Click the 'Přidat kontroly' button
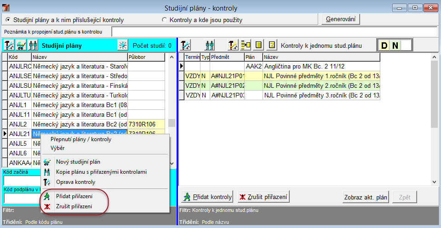441x228 pixels. coord(207,197)
